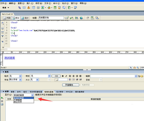Image resolution: width=144 pixels, height=121 pixels.
Task: Open the 插入 (Insert) menu
Action: [x=30, y=3]
